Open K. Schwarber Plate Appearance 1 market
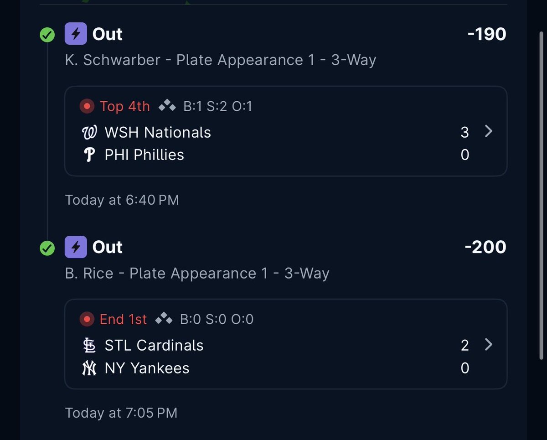Image resolution: width=547 pixels, height=440 pixels. point(221,60)
